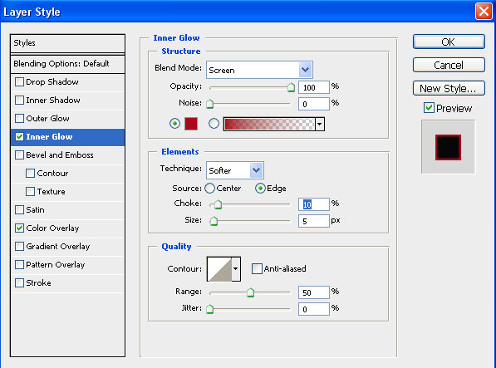Toggle the Anti-aliased checkbox

pos(257,268)
